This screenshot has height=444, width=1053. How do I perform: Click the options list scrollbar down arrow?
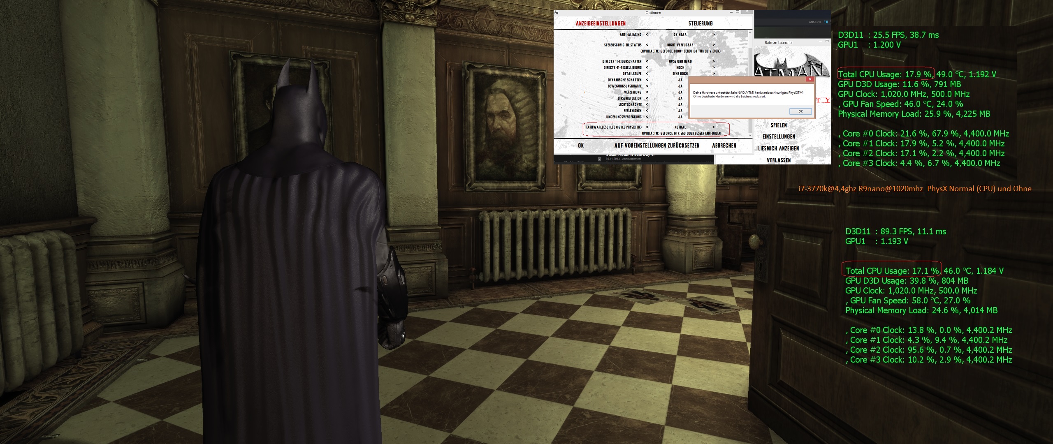point(751,136)
